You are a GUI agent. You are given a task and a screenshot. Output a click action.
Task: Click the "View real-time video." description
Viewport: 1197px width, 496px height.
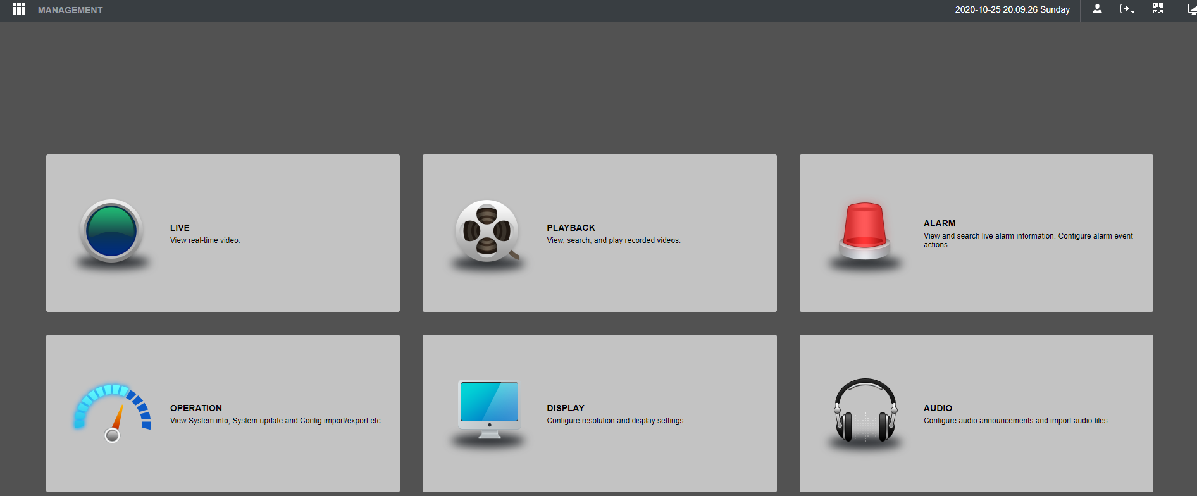tap(205, 240)
